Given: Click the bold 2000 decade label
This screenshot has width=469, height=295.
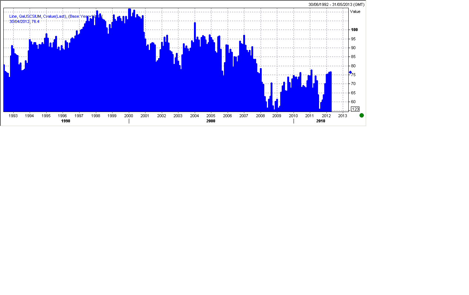Looking at the screenshot, I should click(x=211, y=121).
